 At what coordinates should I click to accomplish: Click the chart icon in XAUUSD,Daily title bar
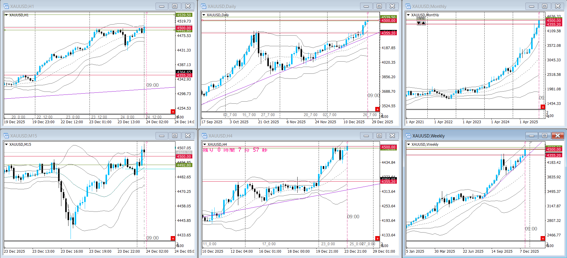(x=204, y=6)
